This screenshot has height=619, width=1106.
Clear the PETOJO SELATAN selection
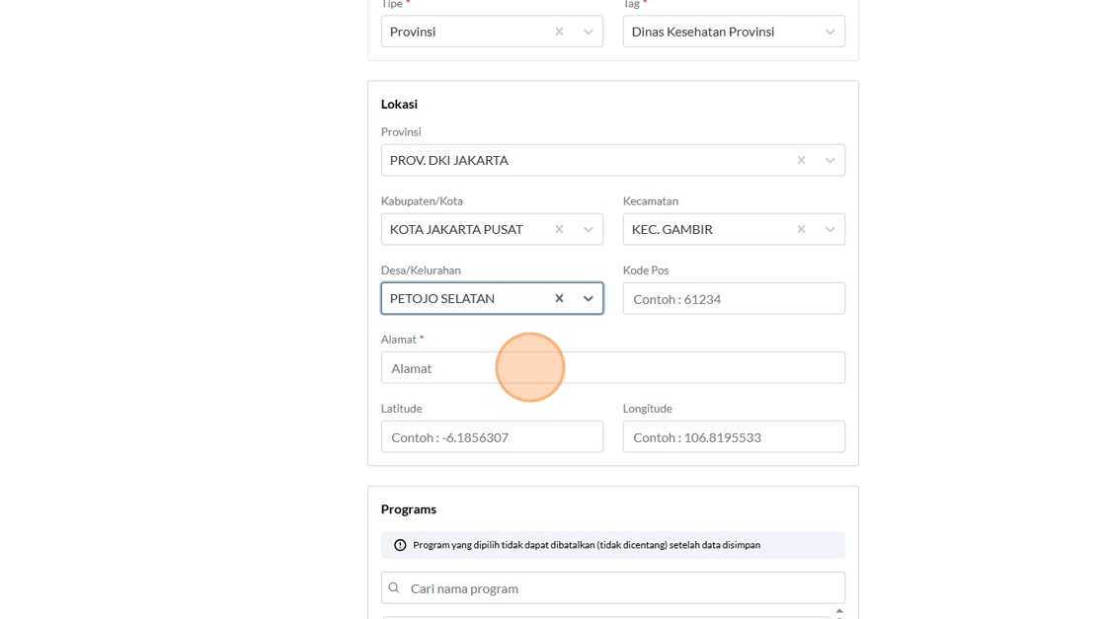click(x=559, y=298)
